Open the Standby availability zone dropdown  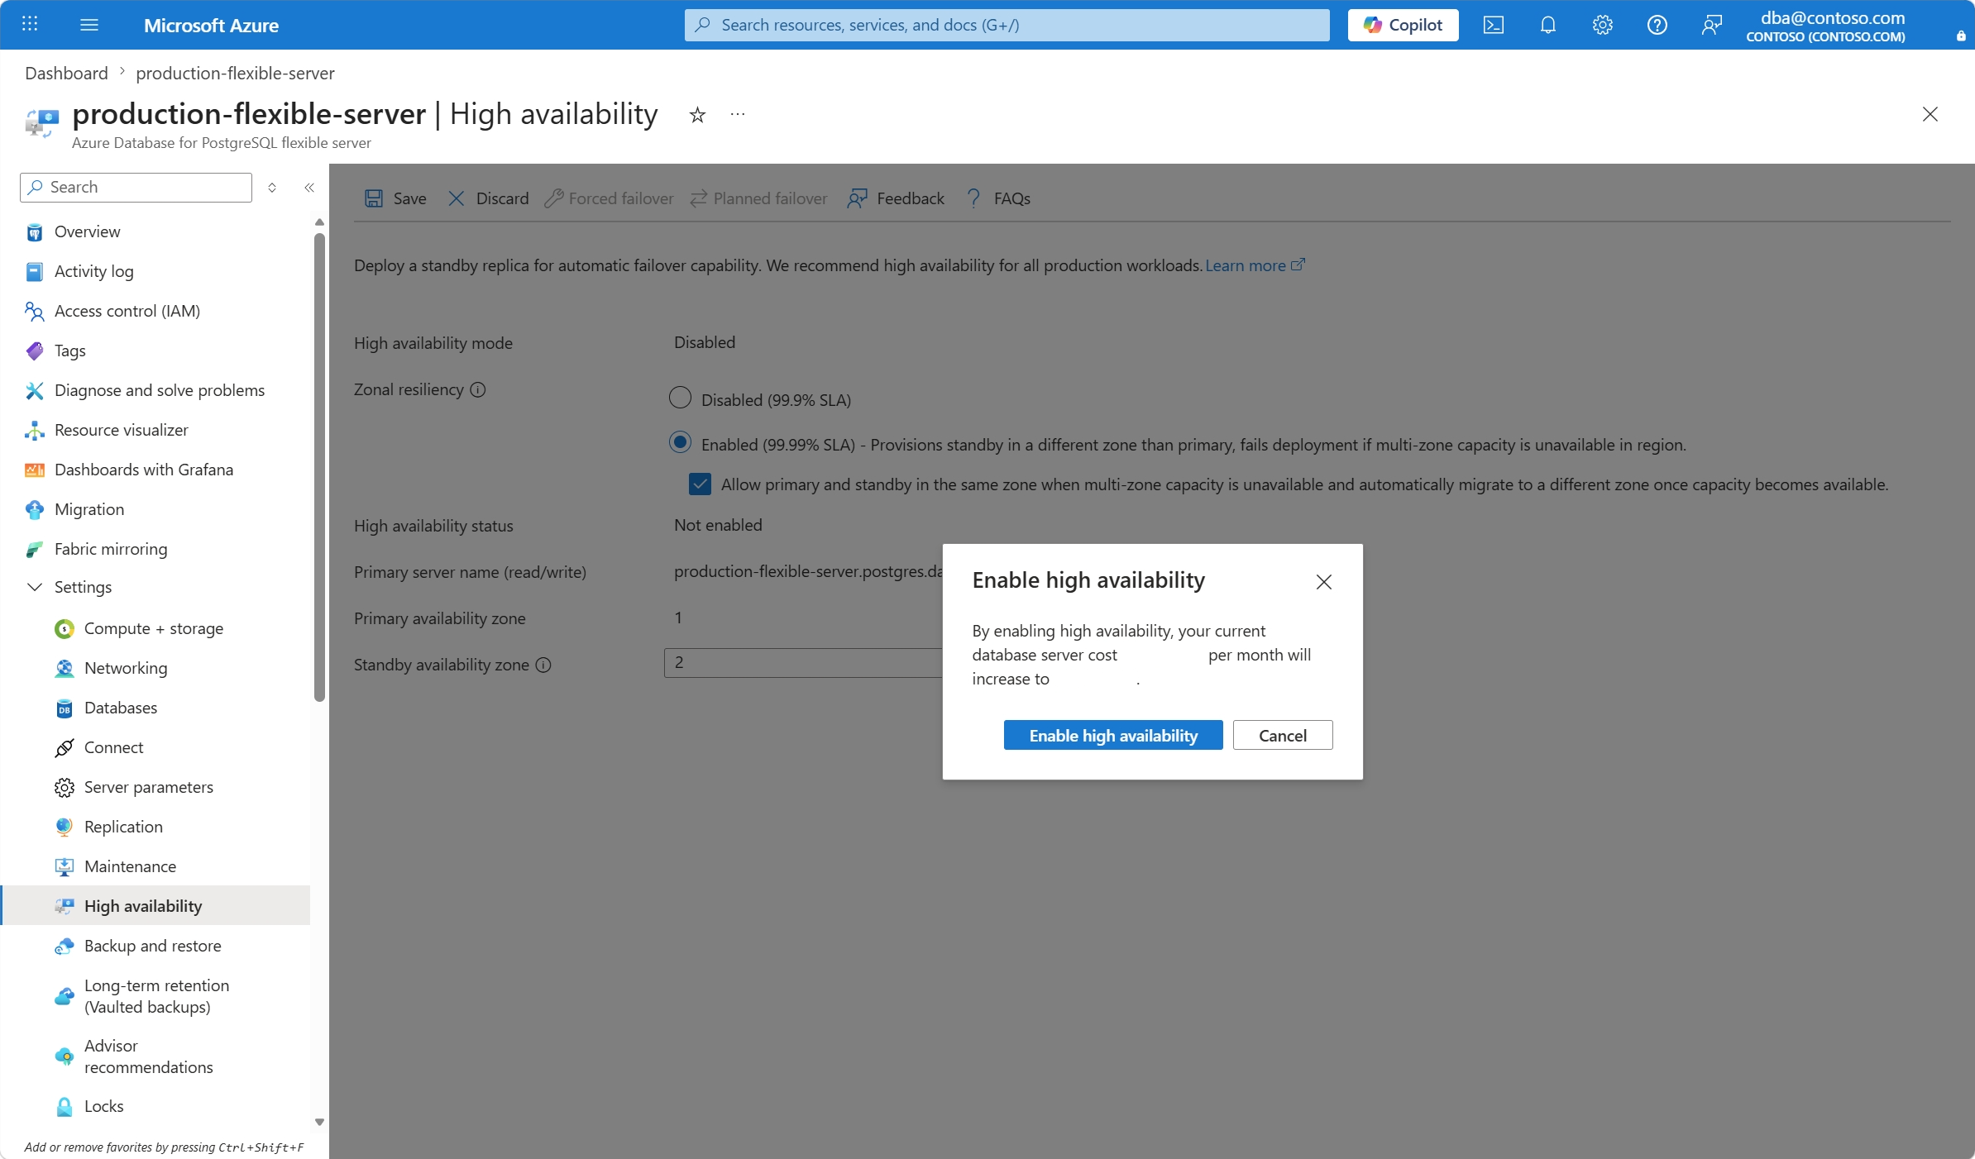pos(803,663)
